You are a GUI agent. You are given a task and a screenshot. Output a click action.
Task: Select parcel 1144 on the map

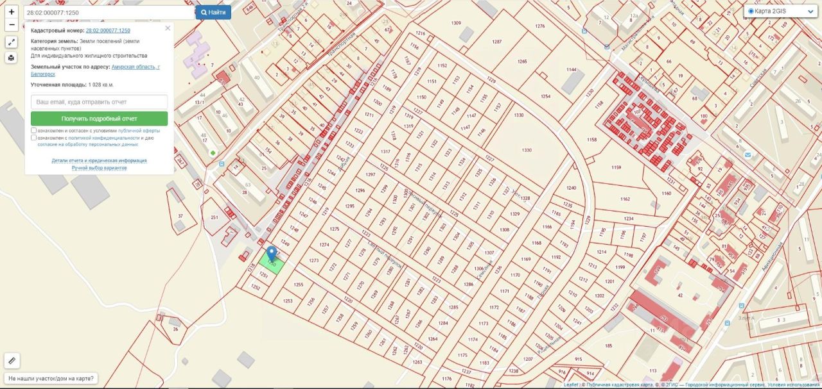pos(571,69)
